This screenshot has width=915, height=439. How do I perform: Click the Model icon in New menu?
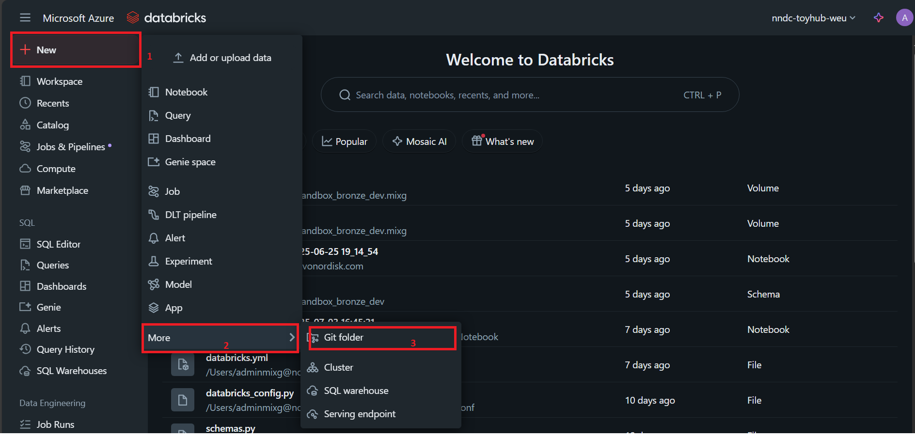click(154, 284)
